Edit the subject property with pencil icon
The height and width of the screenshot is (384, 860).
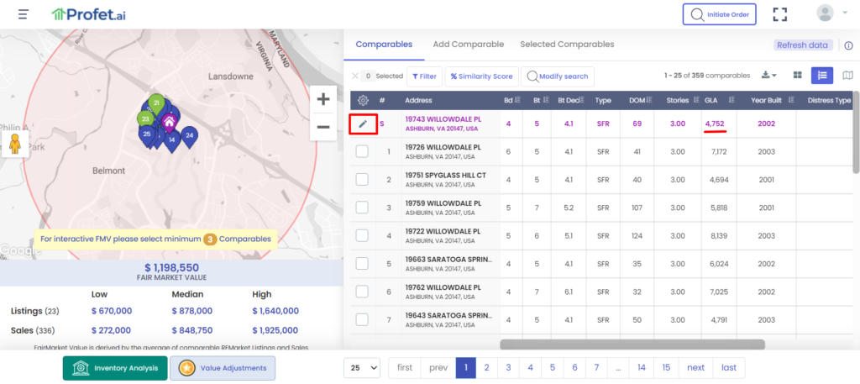point(363,124)
